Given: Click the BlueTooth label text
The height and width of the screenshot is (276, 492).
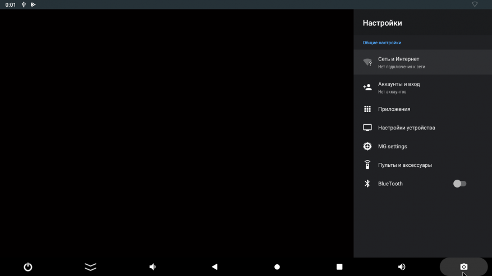Looking at the screenshot, I should [390, 184].
